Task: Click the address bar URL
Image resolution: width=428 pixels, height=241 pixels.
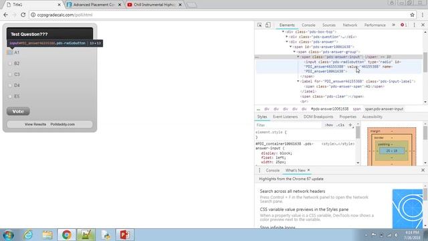Action: tap(65, 15)
